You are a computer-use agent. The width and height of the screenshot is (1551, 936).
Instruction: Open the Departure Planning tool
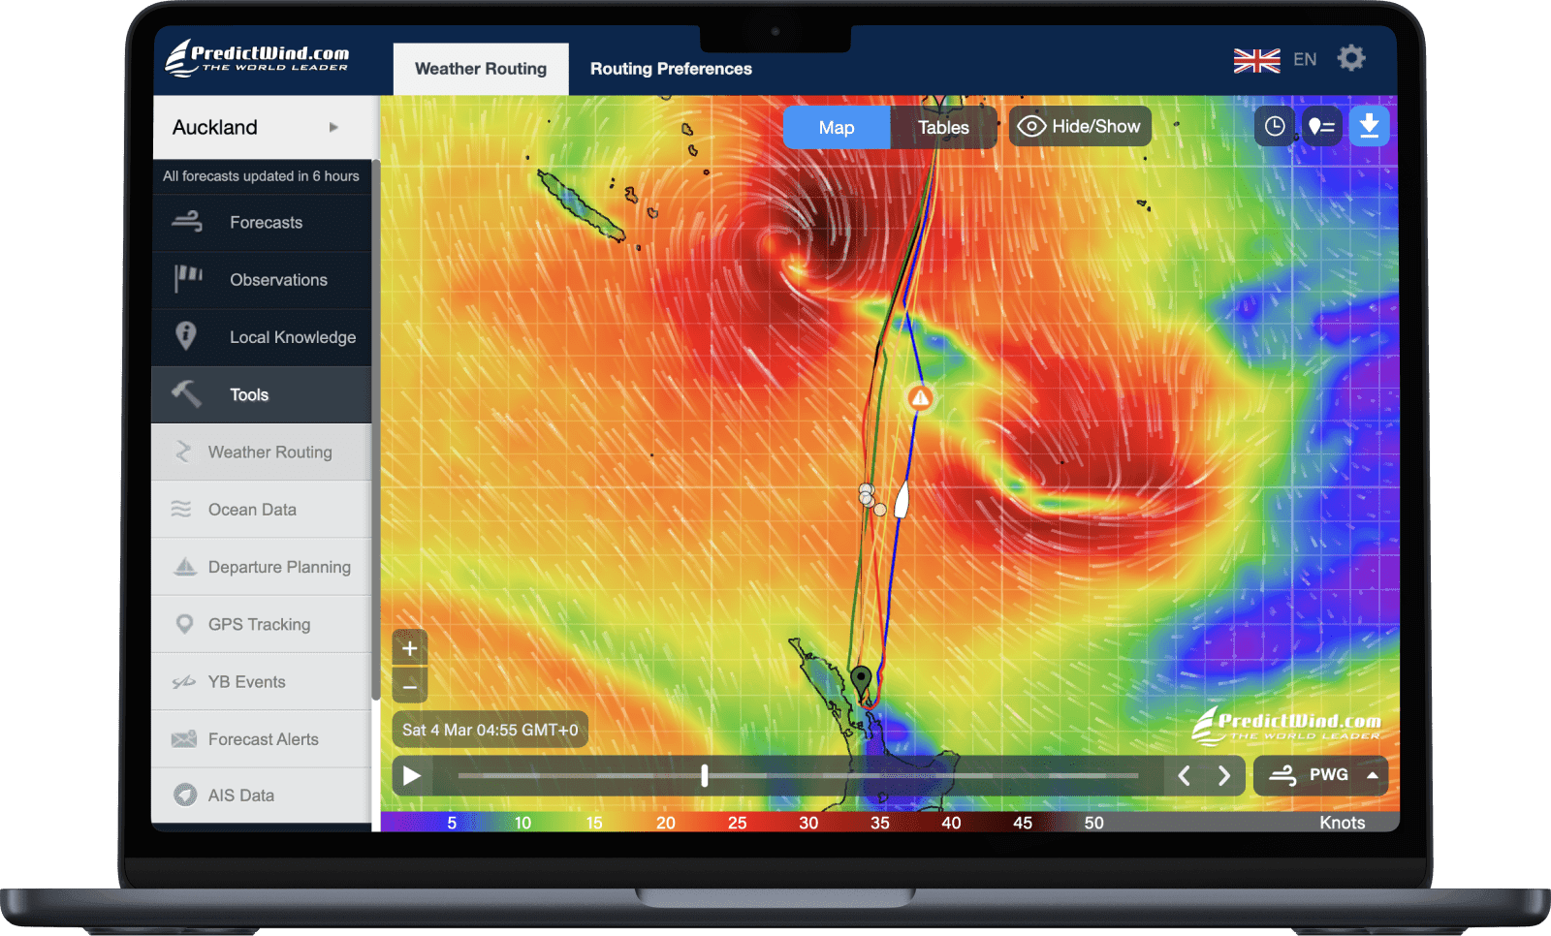[x=279, y=567]
